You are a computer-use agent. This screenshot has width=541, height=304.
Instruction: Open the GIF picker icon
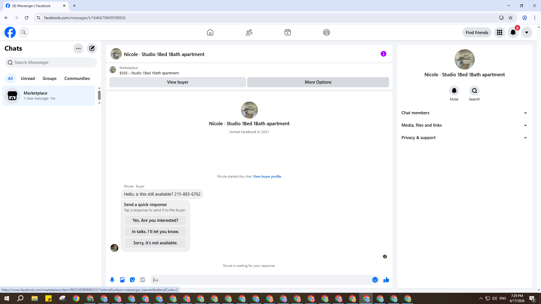[143, 280]
